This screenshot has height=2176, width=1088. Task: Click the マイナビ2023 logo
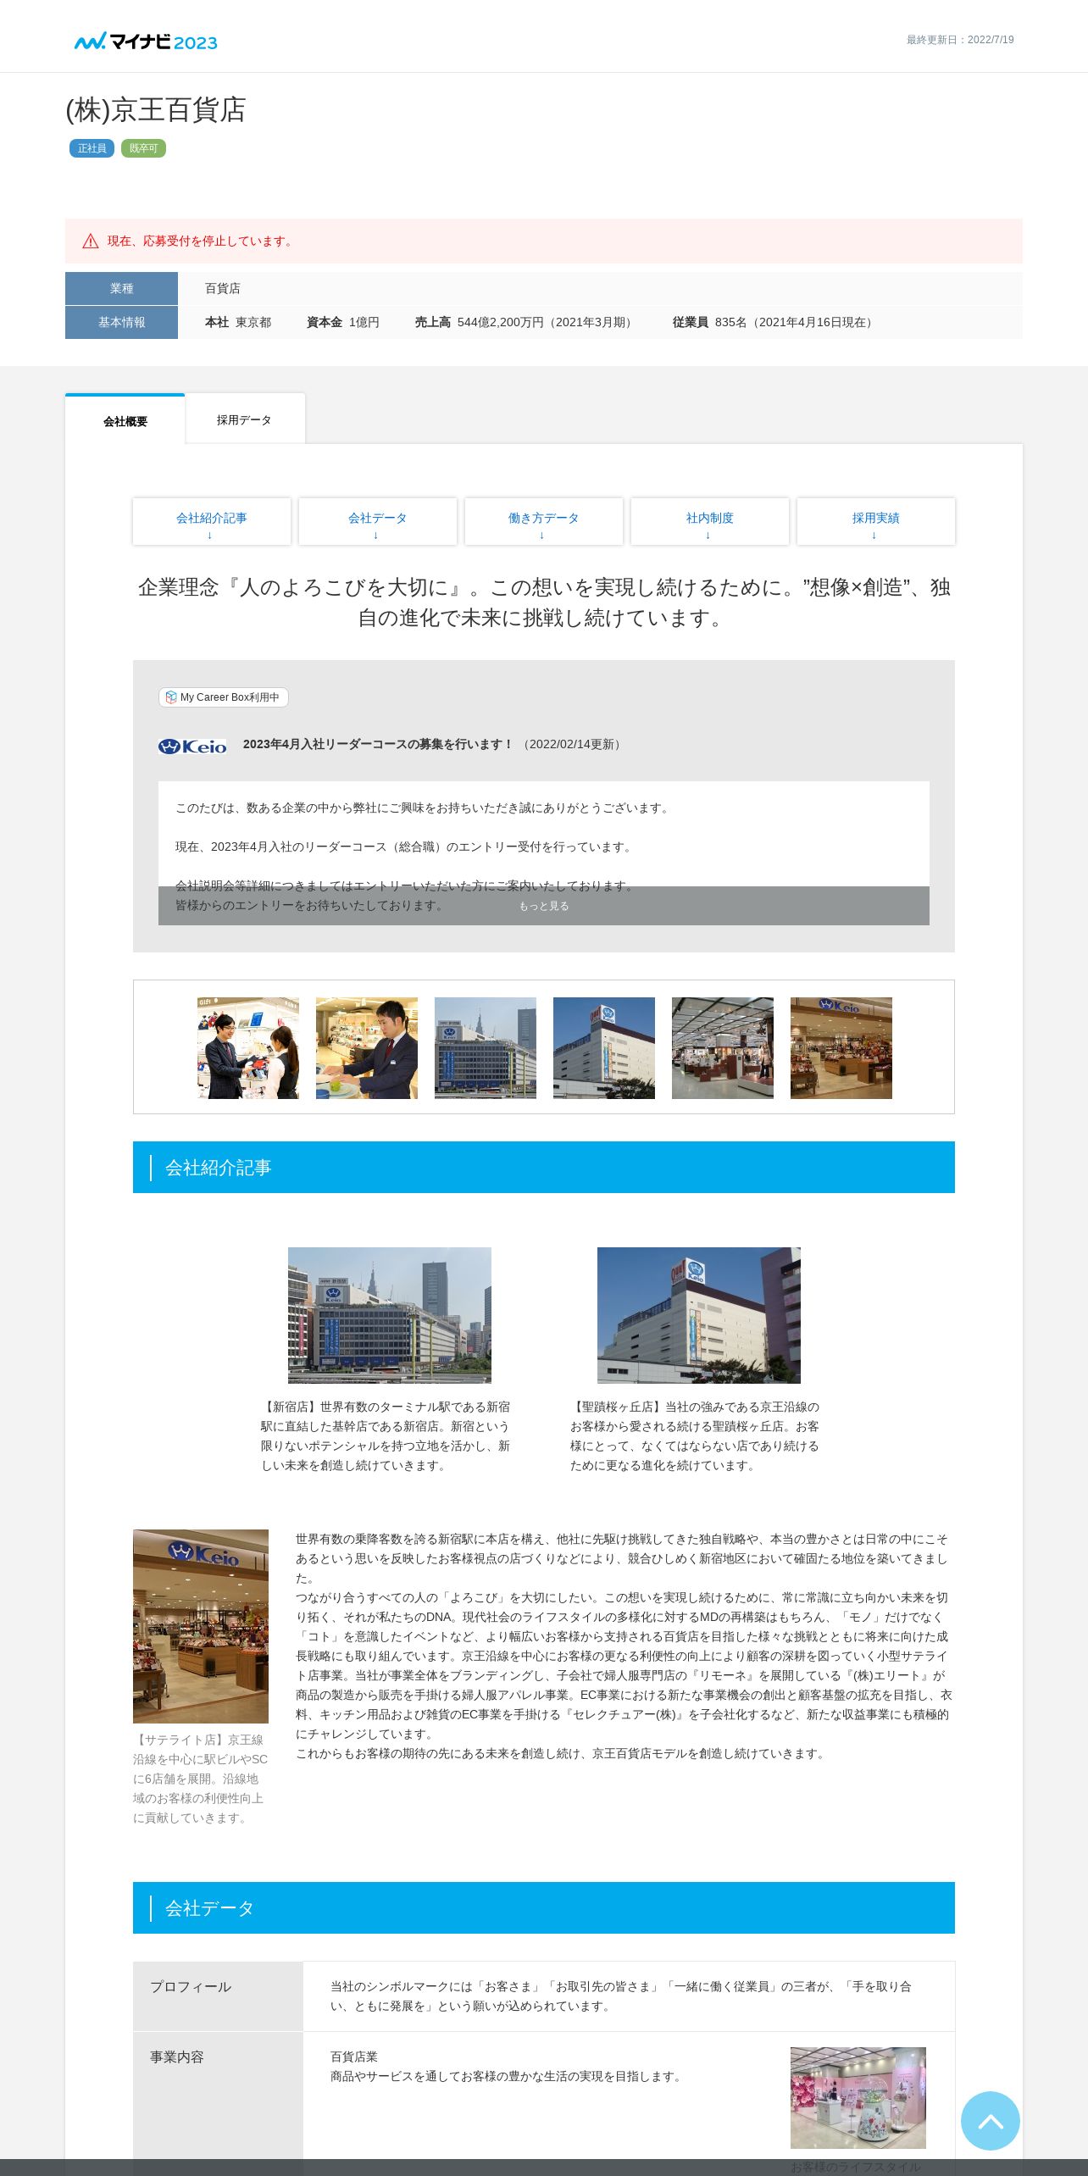tap(146, 42)
